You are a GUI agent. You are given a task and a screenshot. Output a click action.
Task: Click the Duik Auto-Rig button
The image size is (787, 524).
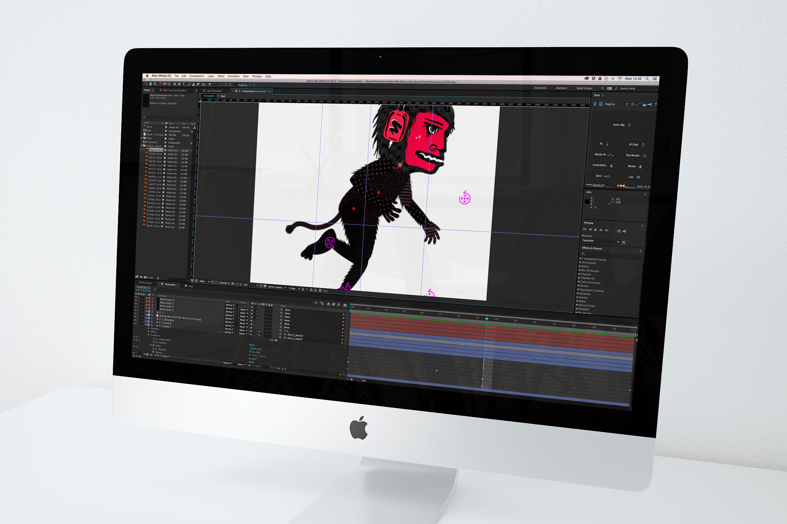[x=622, y=125]
